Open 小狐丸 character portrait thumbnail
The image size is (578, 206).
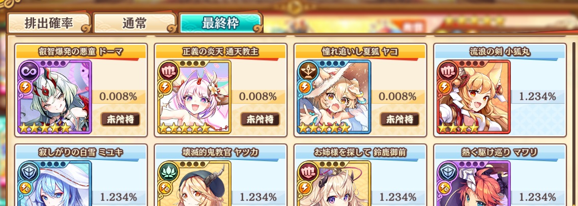click(473, 97)
